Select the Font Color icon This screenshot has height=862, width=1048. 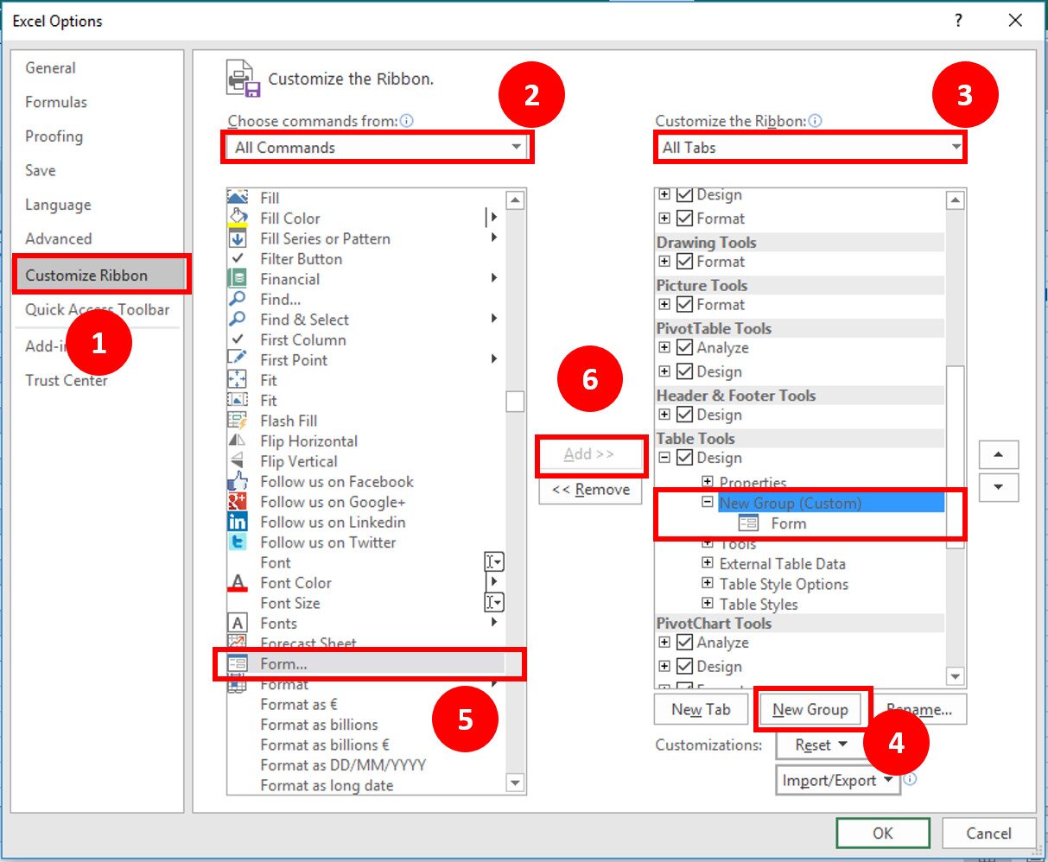coord(238,583)
